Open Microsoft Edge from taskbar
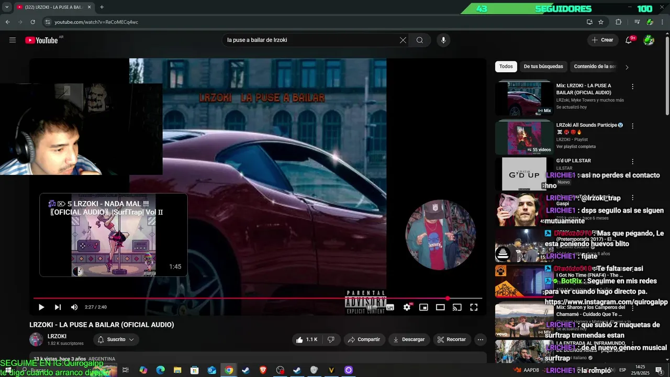This screenshot has height=377, width=670. (x=161, y=370)
